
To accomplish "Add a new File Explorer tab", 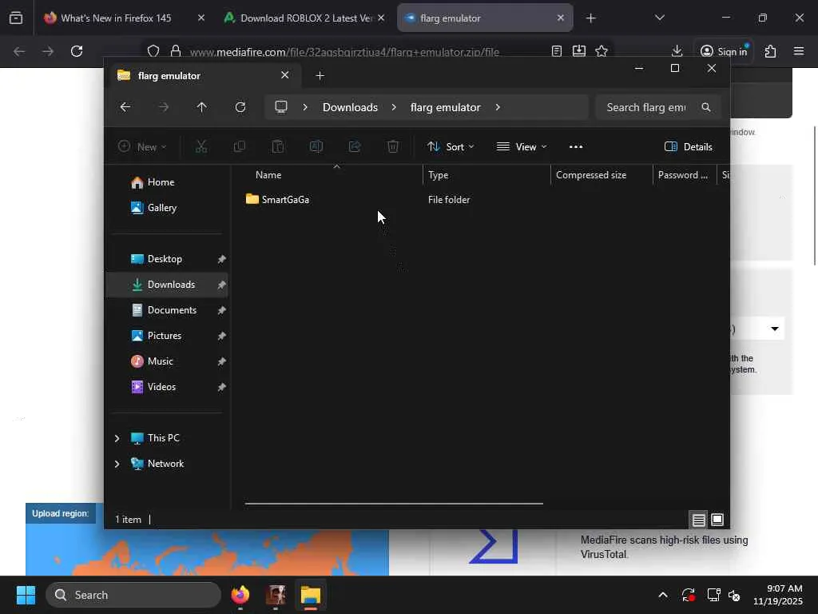I will [x=320, y=76].
